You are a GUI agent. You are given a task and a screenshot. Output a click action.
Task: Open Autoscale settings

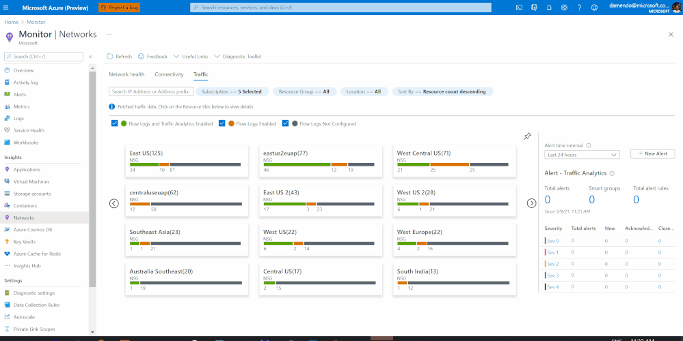pos(24,317)
